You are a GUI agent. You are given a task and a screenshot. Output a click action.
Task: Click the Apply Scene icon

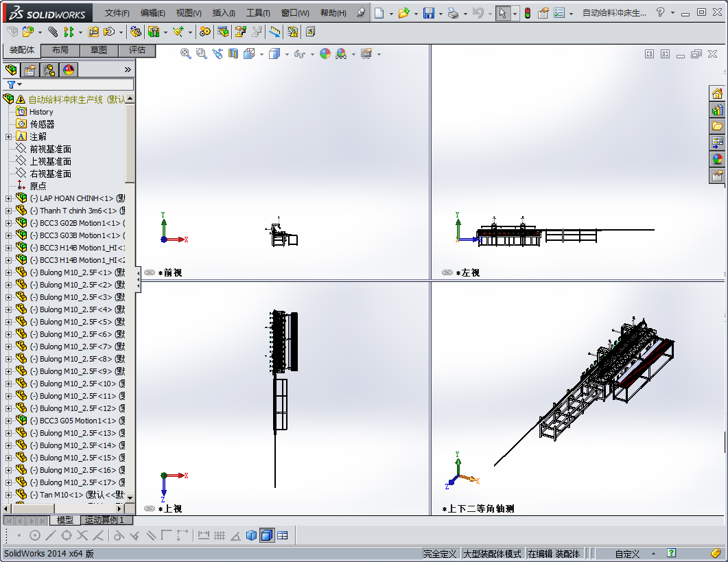pyautogui.click(x=341, y=54)
